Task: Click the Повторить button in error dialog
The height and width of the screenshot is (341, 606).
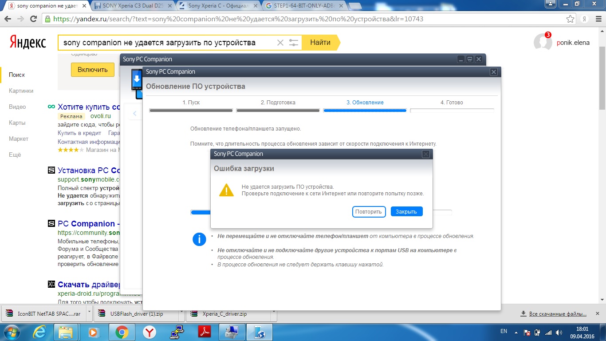Action: point(369,212)
